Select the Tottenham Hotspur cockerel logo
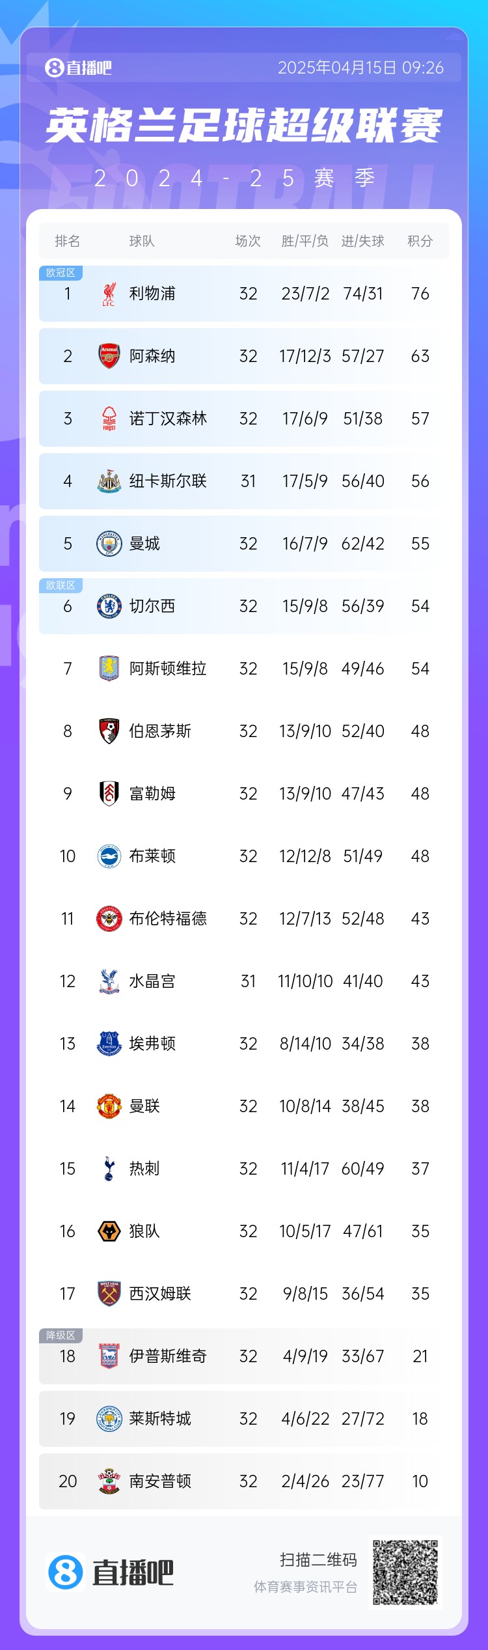The height and width of the screenshot is (1650, 488). 109,1169
